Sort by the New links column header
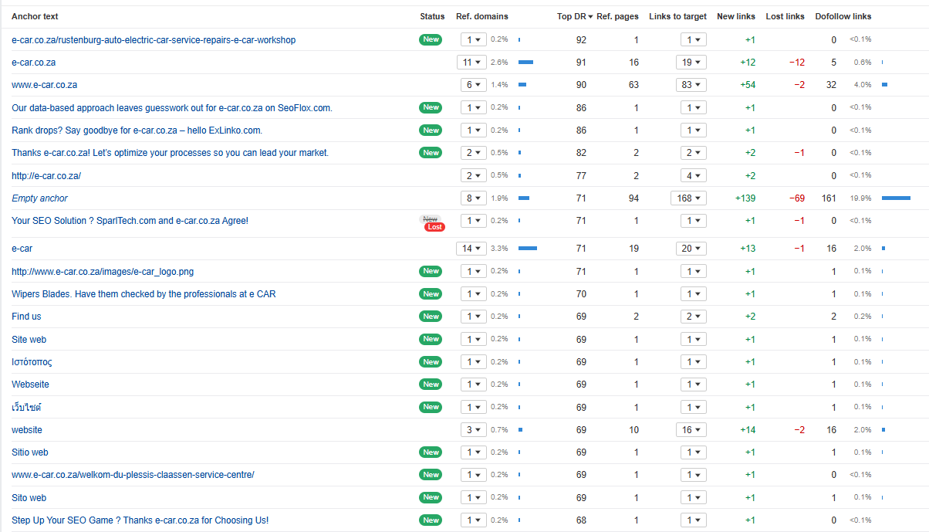Viewport: 929px width, 532px height. coord(735,16)
